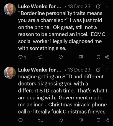Image resolution: width=113 pixels, height=126 pixels.
Task: Repost the first post about chameleon
Action: click(40, 57)
